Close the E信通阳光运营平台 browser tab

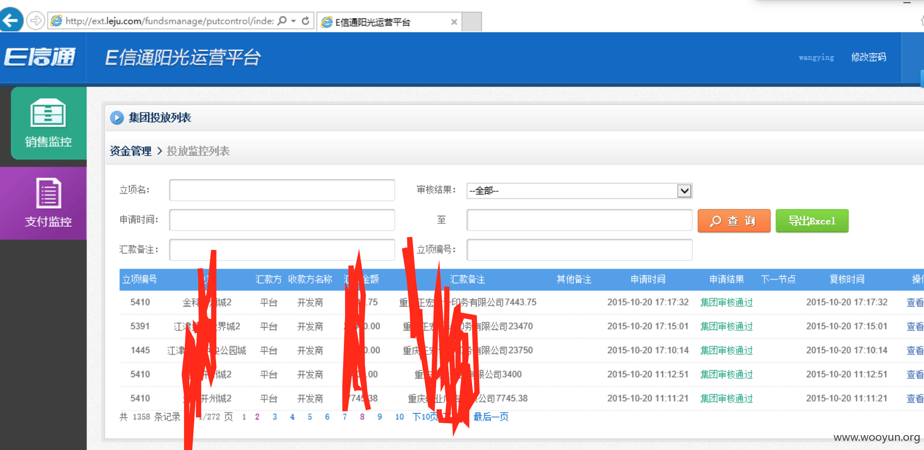coord(454,22)
